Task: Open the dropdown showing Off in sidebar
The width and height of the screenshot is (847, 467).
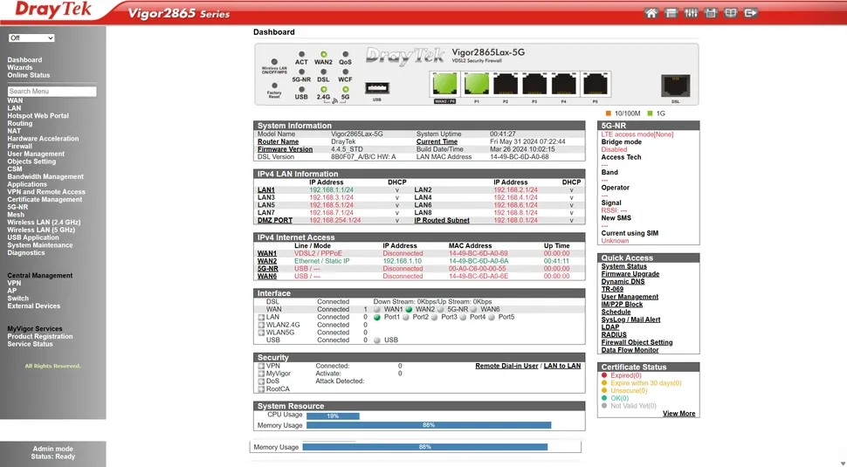Action: point(31,38)
